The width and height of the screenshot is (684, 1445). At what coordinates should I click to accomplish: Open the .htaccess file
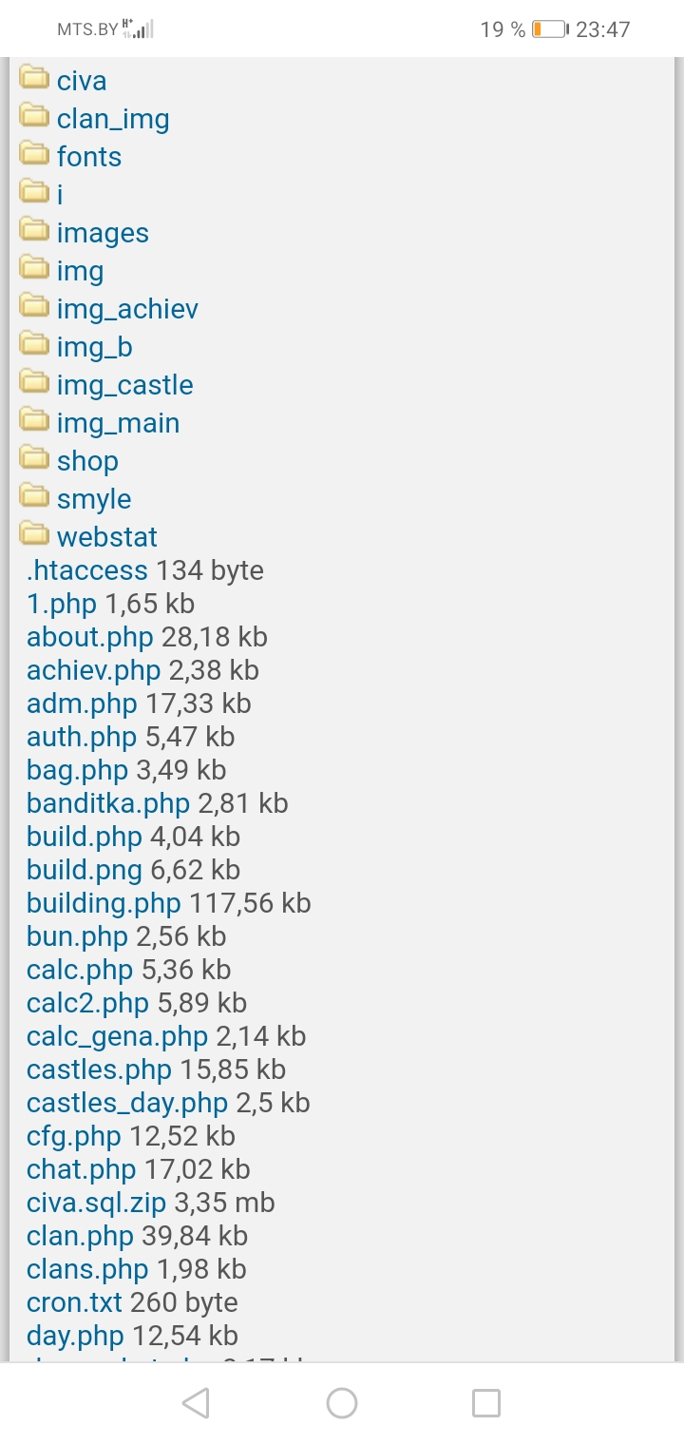pos(87,570)
